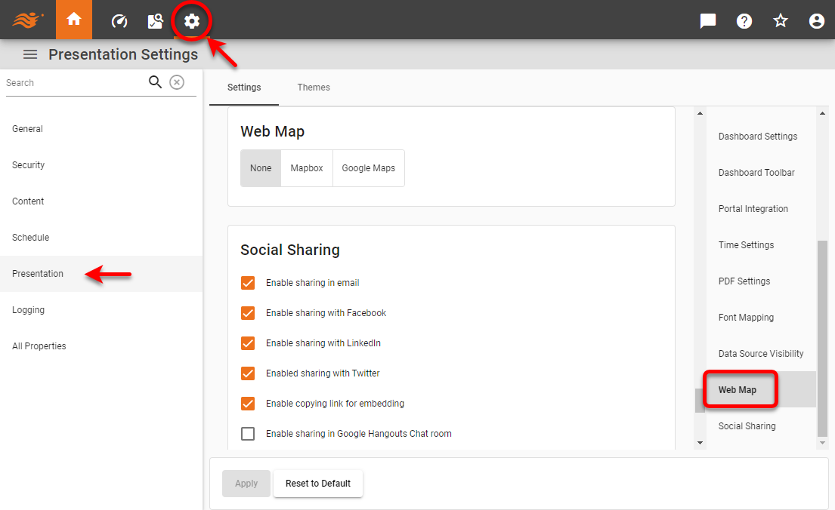Click the Settings gear icon

pos(192,21)
